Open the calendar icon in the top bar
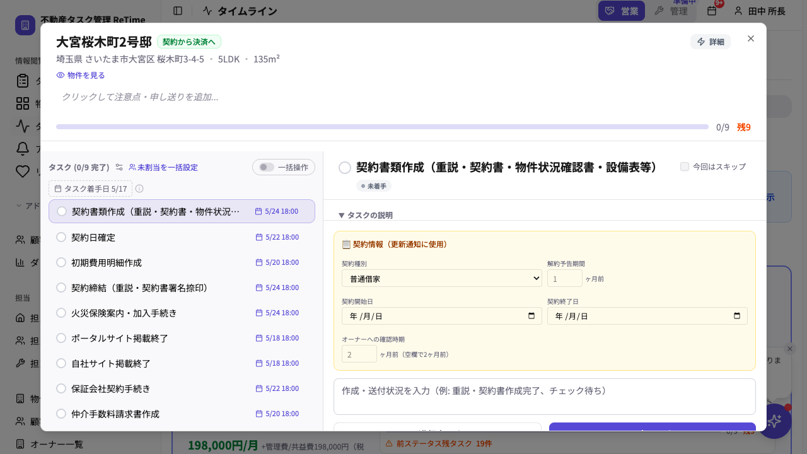This screenshot has height=454, width=807. [712, 11]
